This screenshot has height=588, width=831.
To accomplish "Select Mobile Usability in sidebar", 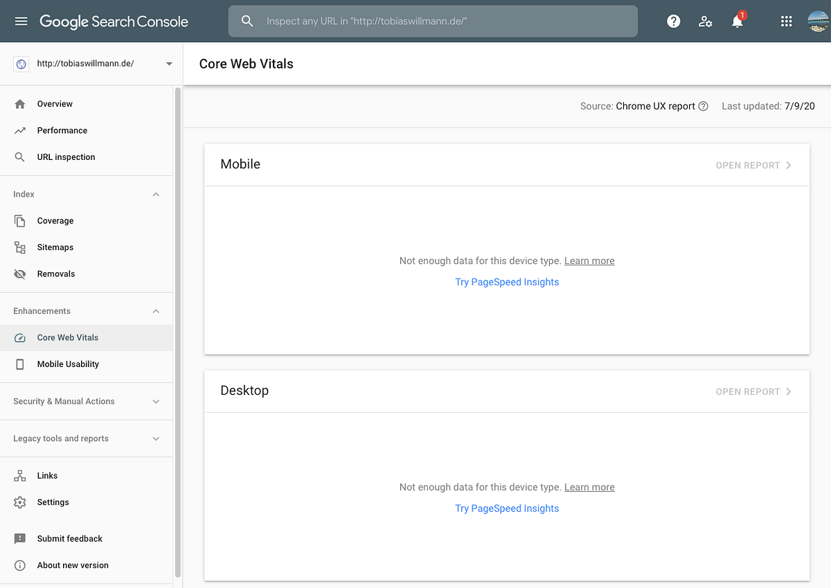I will tap(87, 364).
